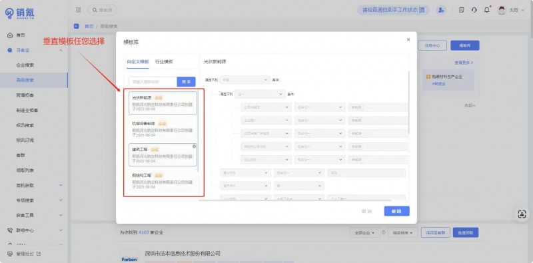Open the 全部企业 filter dropdown
The width and height of the screenshot is (533, 263).
[364, 233]
